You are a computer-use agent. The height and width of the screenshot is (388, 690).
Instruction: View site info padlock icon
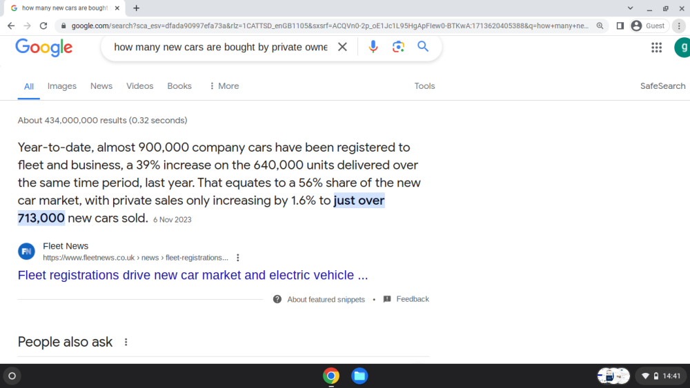63,26
